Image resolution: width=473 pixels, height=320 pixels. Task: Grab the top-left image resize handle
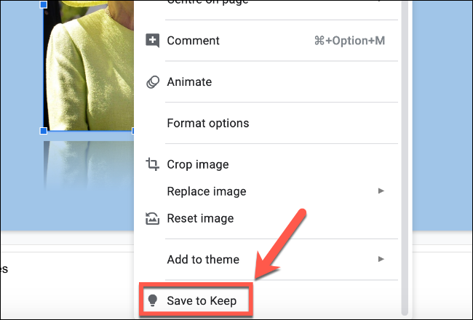pos(44,4)
